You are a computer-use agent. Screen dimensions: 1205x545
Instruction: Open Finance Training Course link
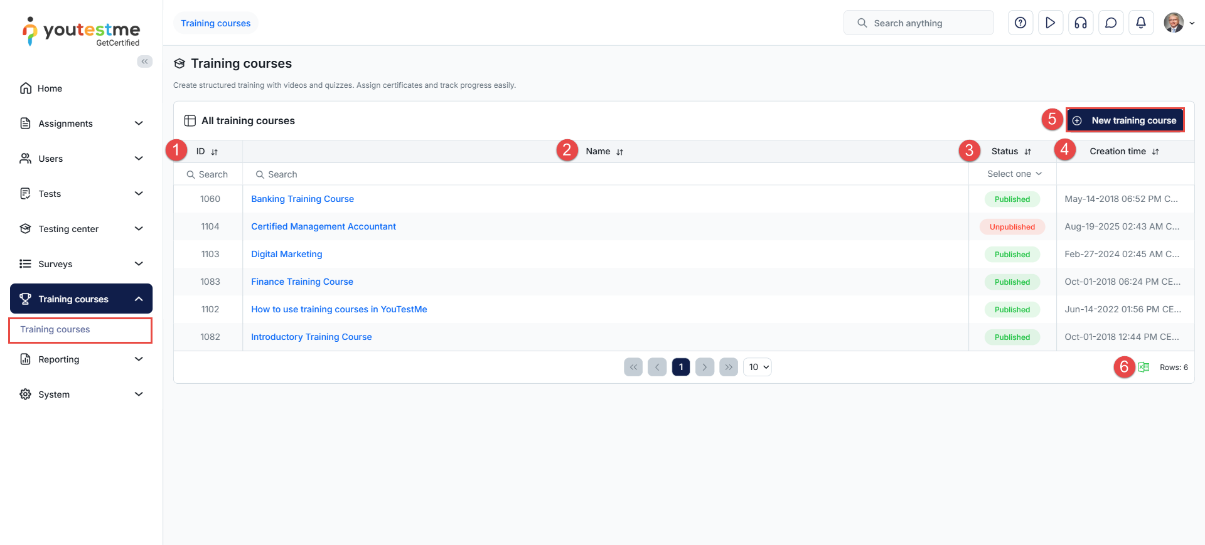tap(303, 282)
